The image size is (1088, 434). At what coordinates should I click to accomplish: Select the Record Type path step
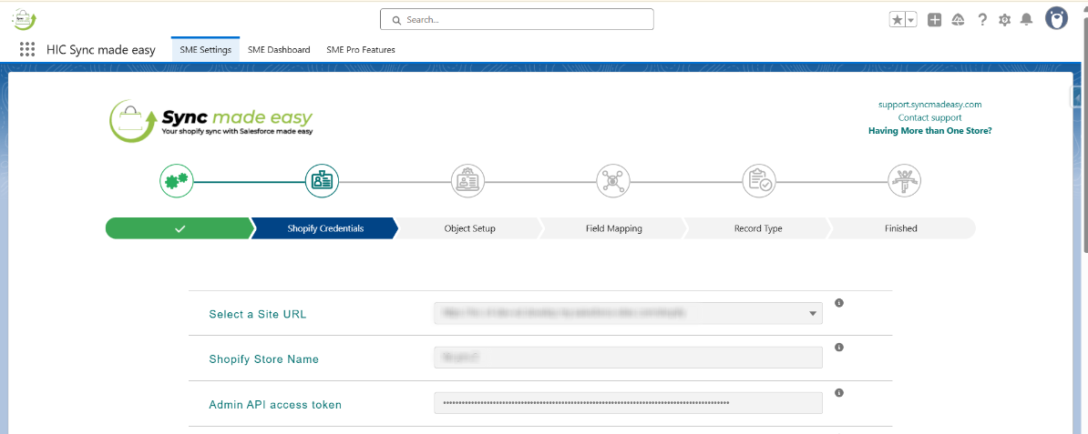758,228
